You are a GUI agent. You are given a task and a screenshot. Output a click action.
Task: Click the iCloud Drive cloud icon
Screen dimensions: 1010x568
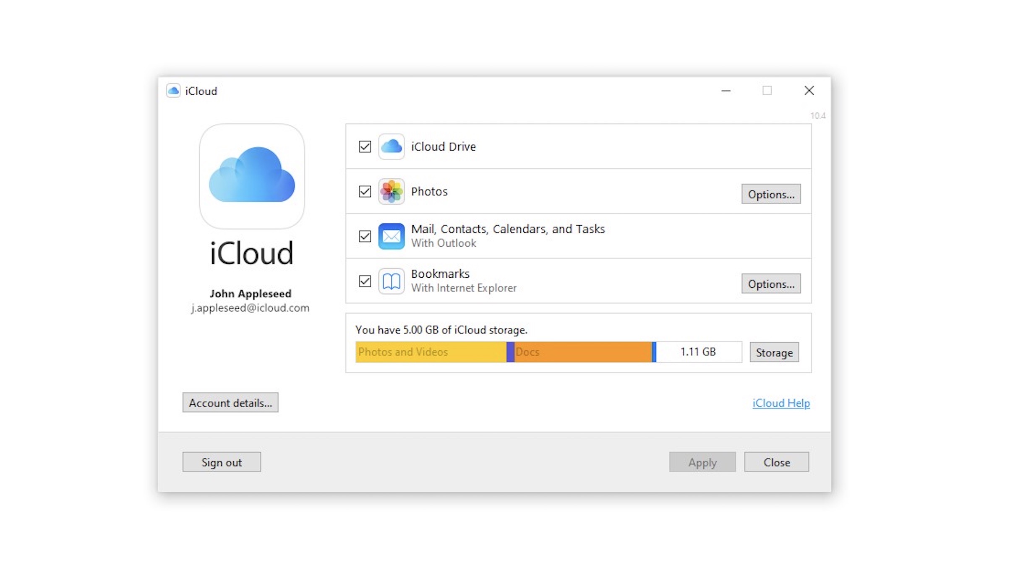(x=391, y=146)
